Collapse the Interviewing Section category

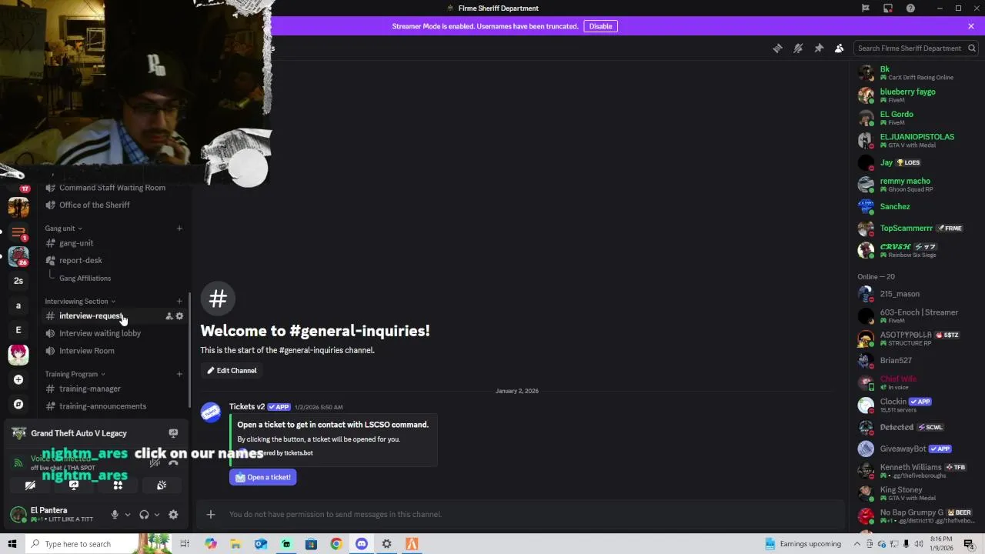pyautogui.click(x=80, y=302)
